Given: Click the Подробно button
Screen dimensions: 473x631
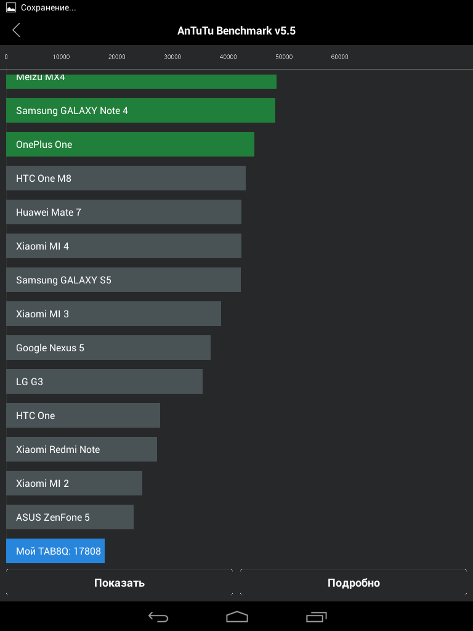Looking at the screenshot, I should [354, 583].
